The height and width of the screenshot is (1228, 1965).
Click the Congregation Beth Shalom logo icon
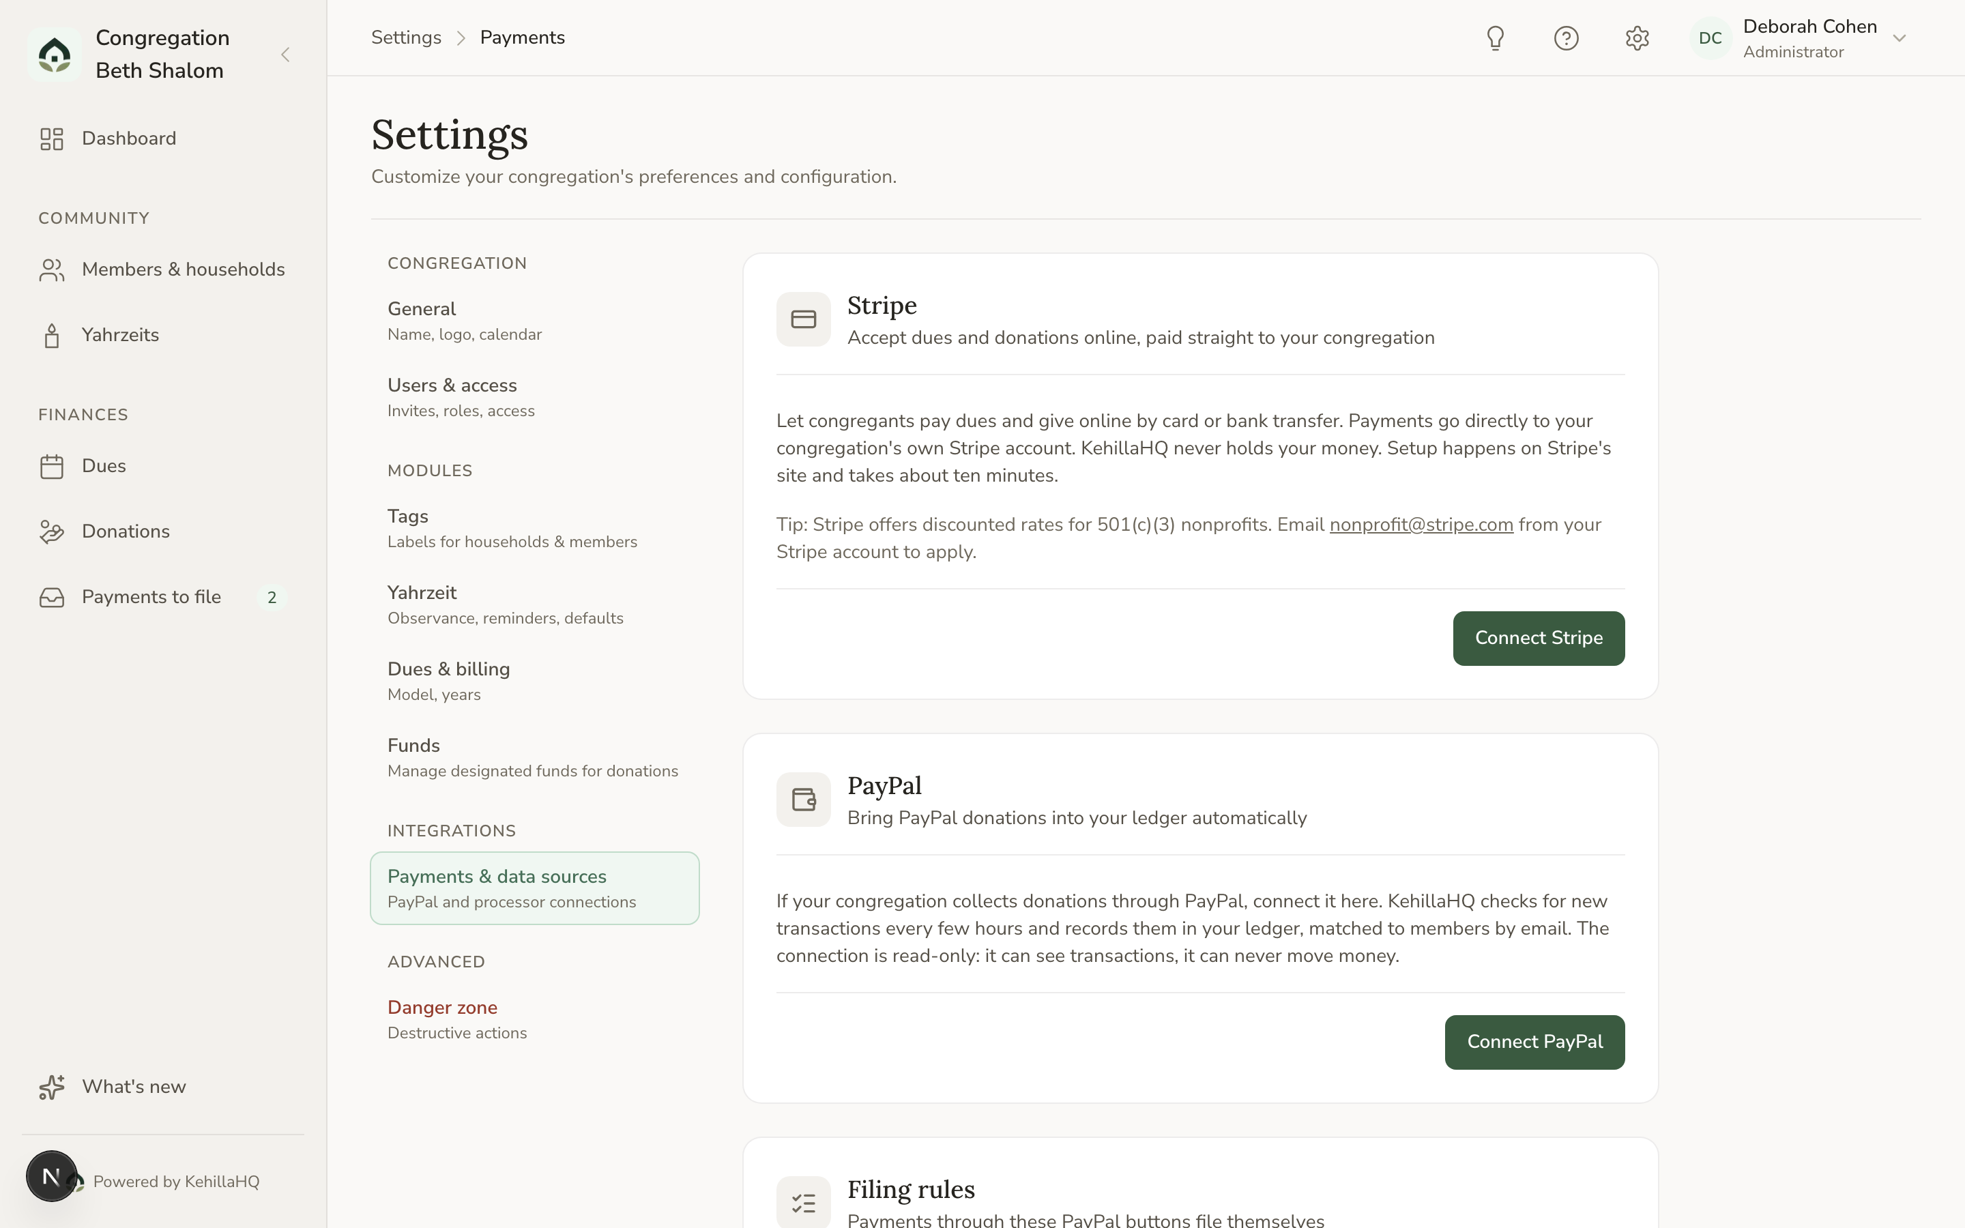coord(55,55)
